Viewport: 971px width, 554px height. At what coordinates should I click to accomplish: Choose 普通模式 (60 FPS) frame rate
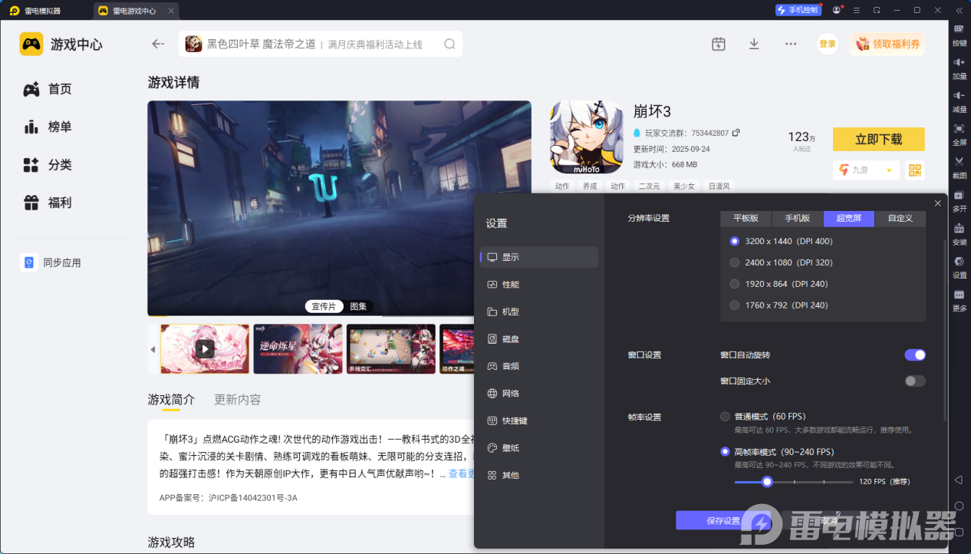click(725, 416)
